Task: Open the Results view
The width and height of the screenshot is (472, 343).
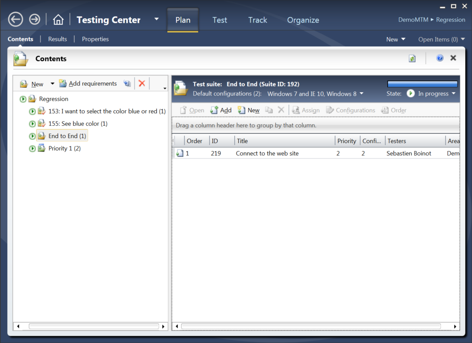Action: pyautogui.click(x=57, y=39)
